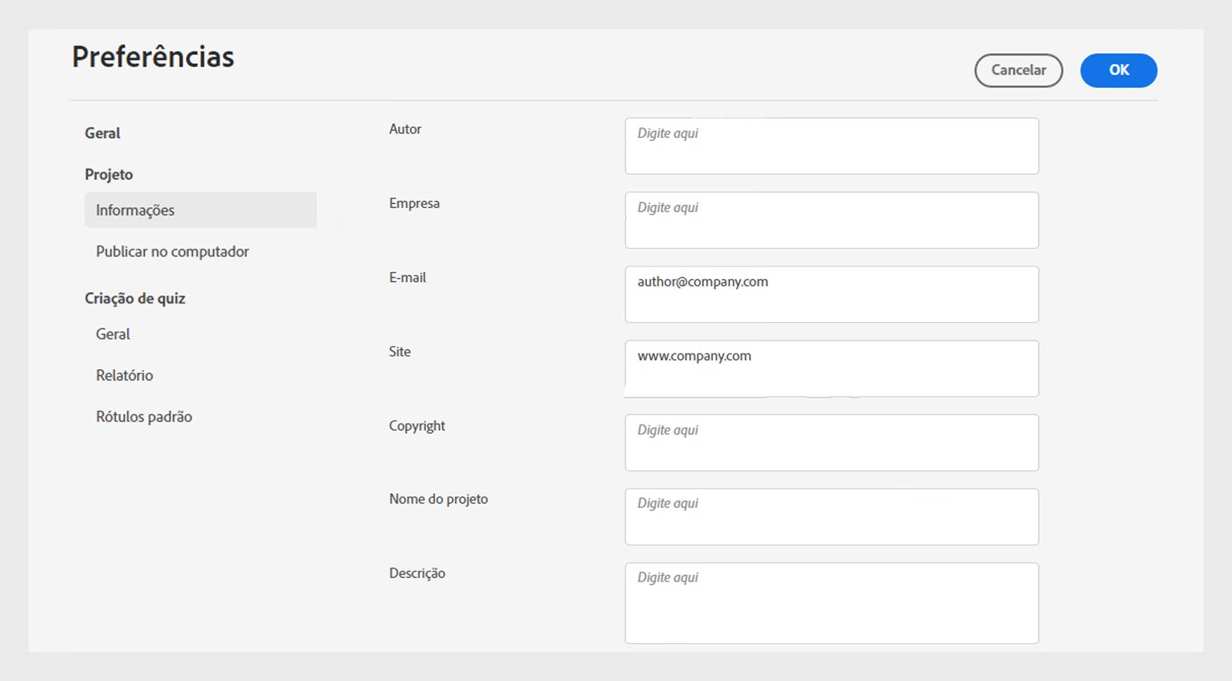This screenshot has width=1232, height=681.
Task: Click the Nome do projeto input
Action: click(x=832, y=517)
